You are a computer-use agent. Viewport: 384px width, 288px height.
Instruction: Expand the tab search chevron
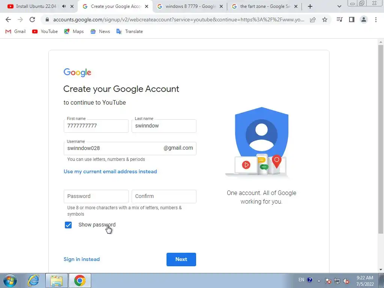pos(339,7)
